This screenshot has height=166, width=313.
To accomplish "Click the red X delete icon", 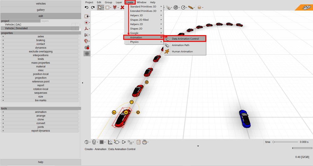I will click(x=122, y=8).
